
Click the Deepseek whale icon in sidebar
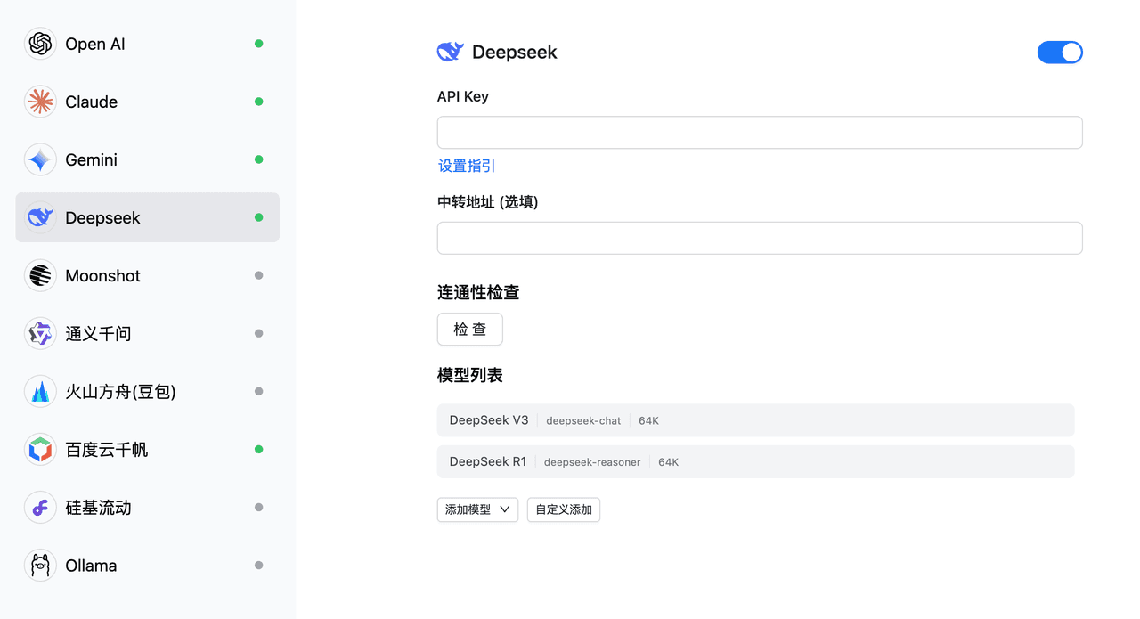pyautogui.click(x=40, y=217)
